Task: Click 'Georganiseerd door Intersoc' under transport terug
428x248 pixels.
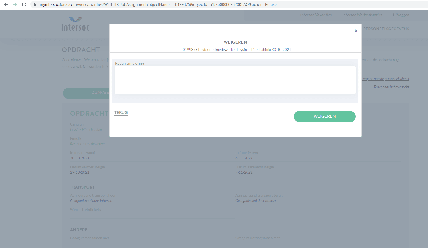Action: [x=256, y=201]
